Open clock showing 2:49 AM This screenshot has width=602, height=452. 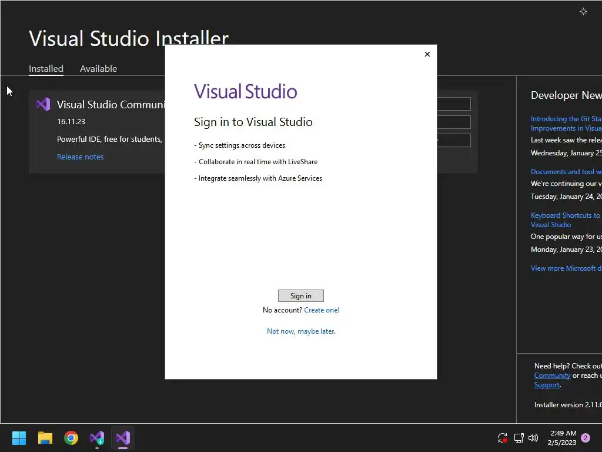point(562,438)
